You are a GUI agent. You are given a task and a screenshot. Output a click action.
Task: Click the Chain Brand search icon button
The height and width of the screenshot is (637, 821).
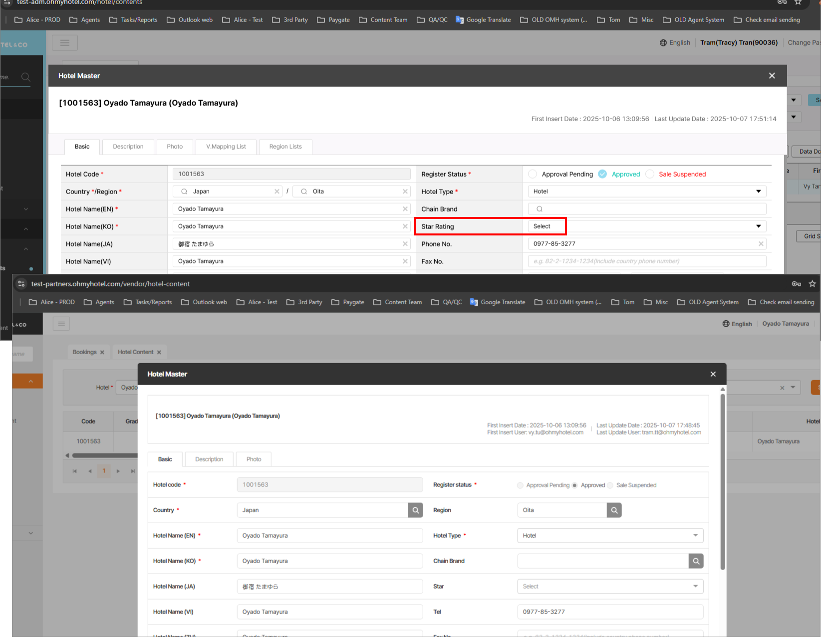click(x=696, y=561)
